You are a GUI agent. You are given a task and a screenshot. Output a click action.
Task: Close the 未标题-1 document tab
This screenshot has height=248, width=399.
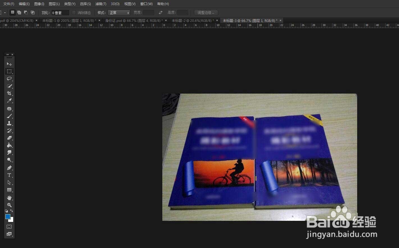pyautogui.click(x=99, y=20)
